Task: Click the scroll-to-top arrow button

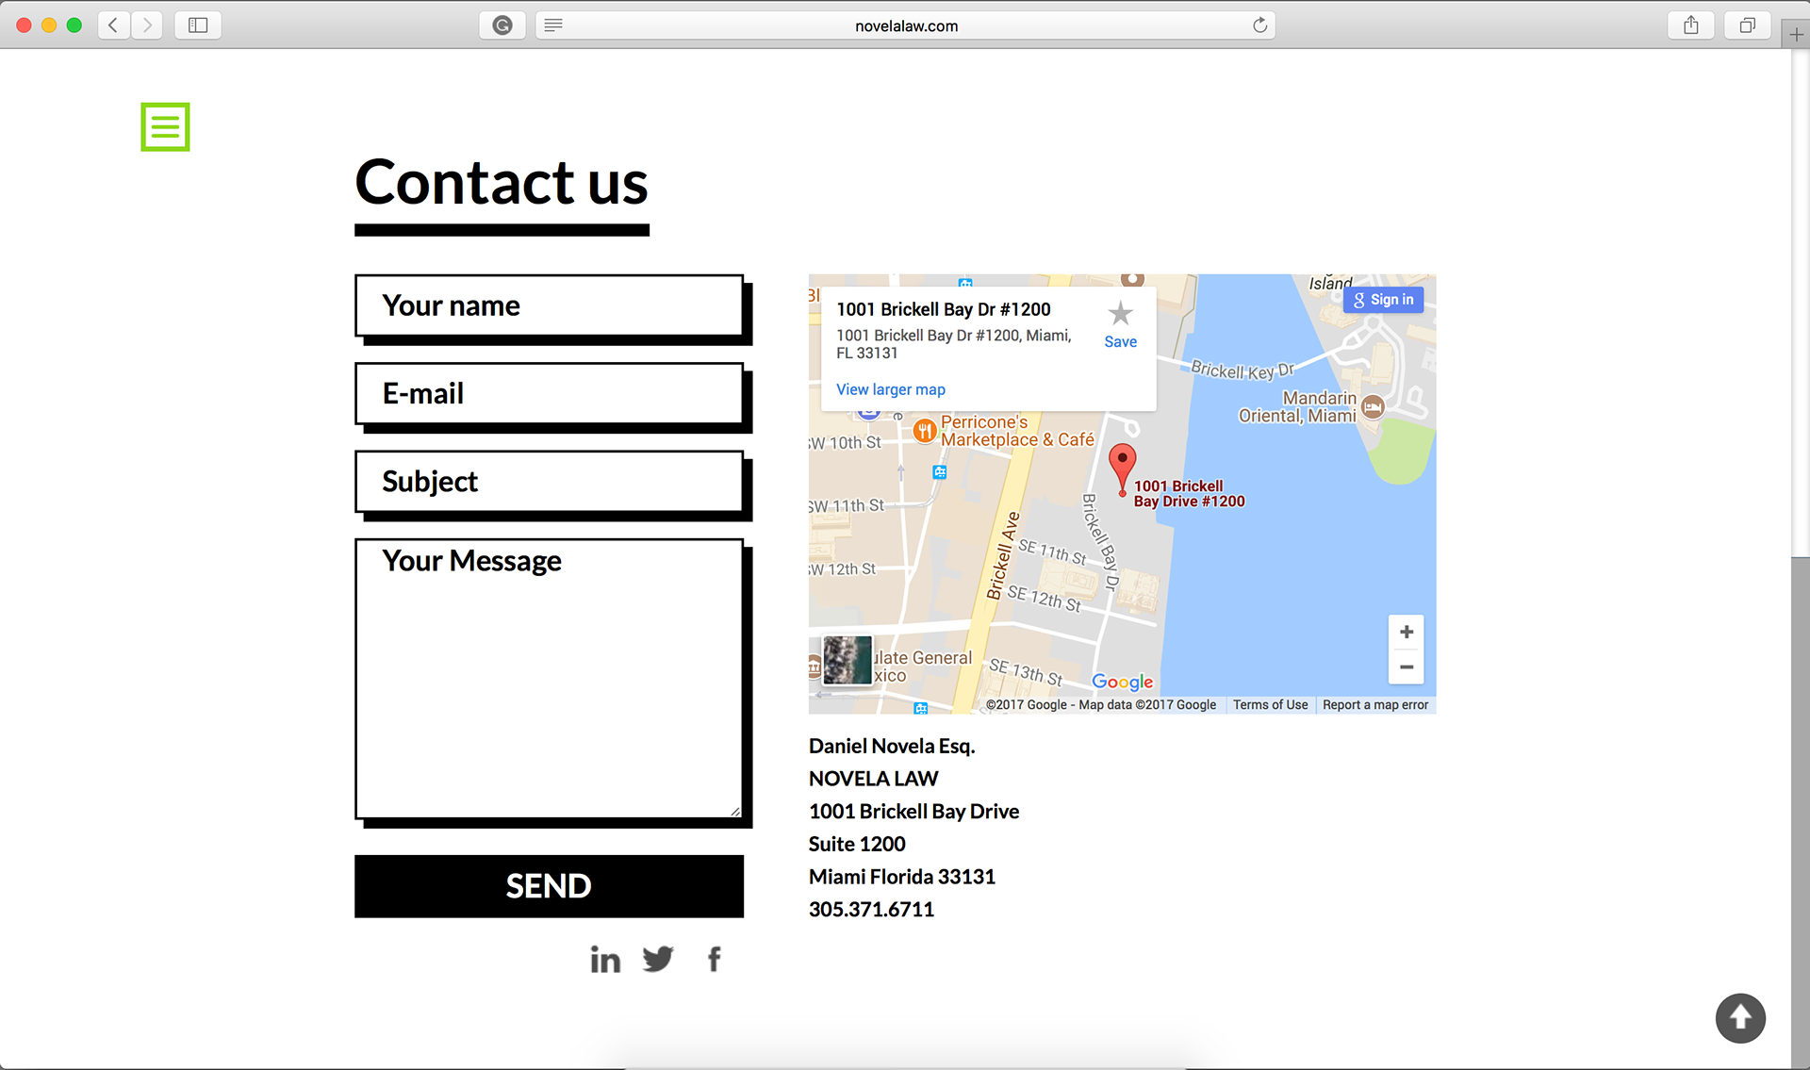Action: pyautogui.click(x=1740, y=1018)
